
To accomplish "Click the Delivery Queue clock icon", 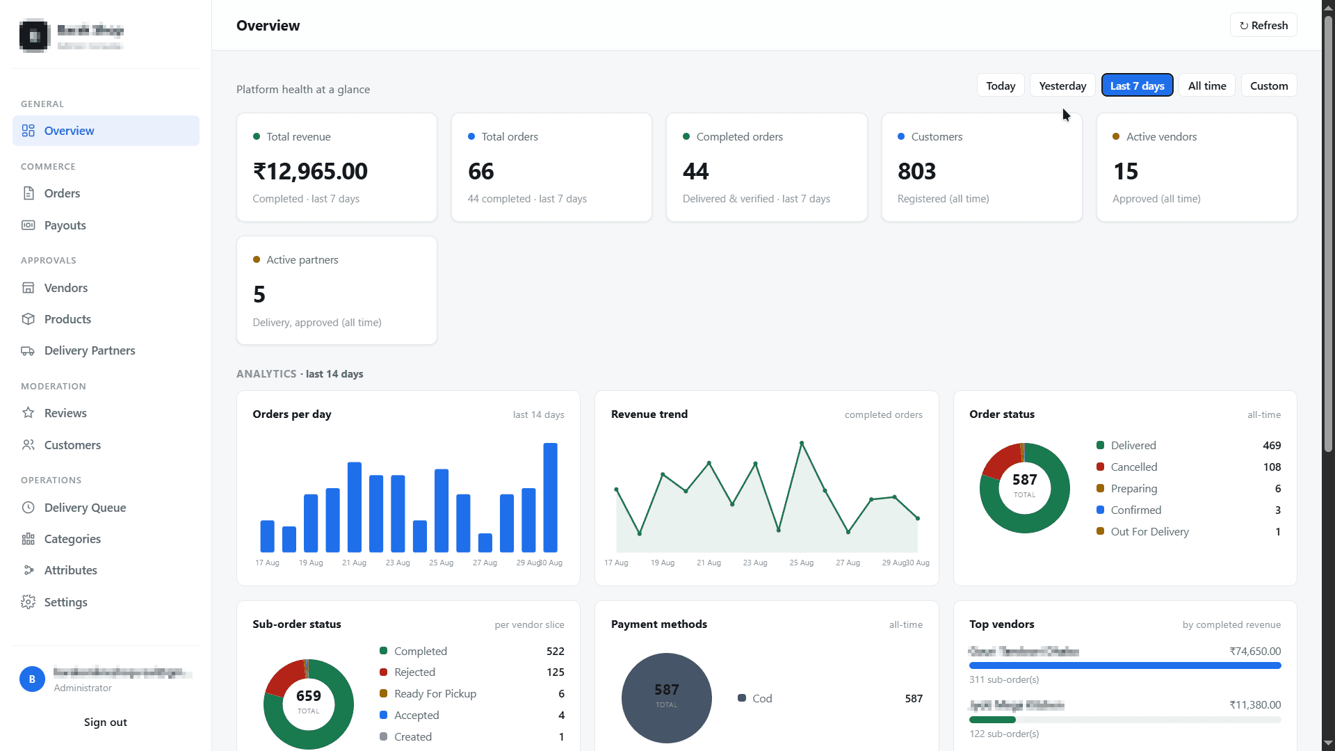I will click(29, 508).
